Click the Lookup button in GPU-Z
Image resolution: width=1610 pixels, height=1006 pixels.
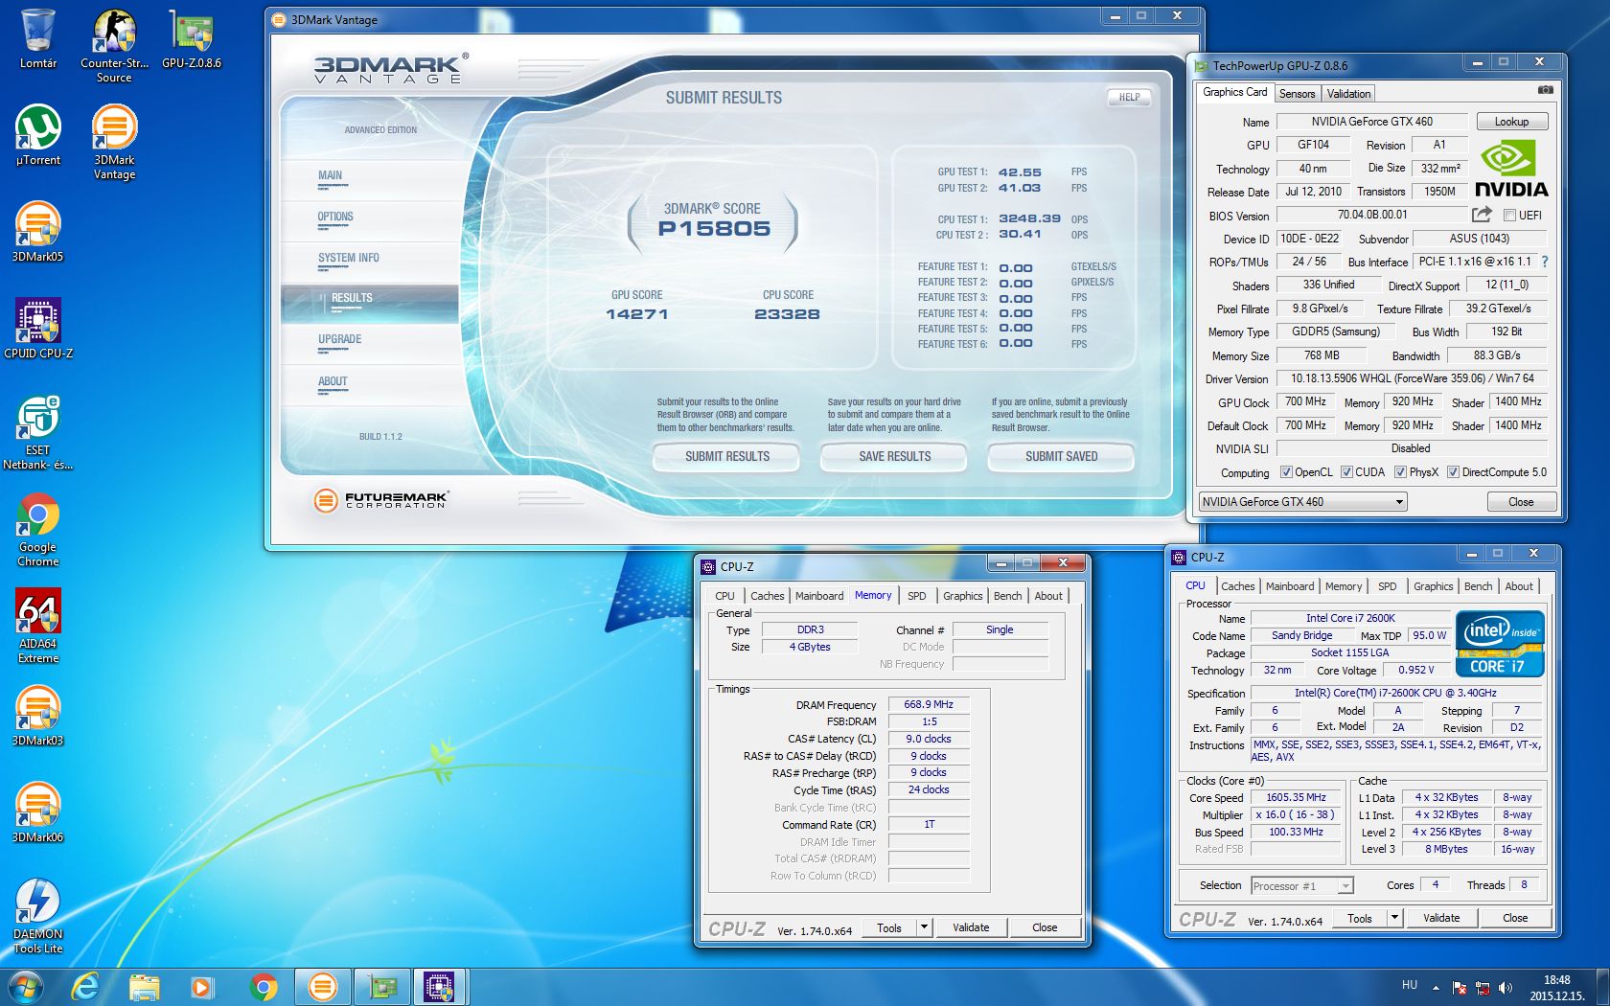[x=1510, y=122]
